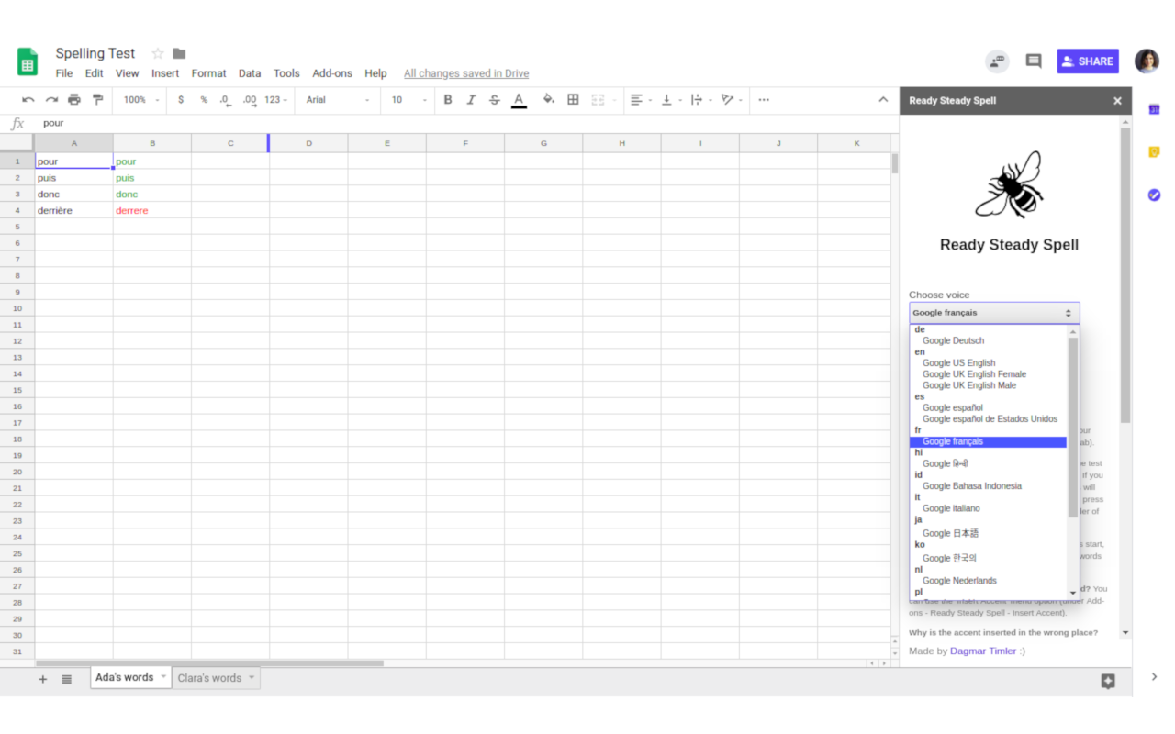Click the Choose voice combo box
Image resolution: width=1175 pixels, height=734 pixels.
[x=994, y=313]
